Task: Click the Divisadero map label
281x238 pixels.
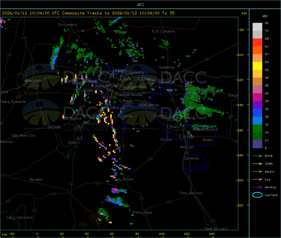Action: [67, 25]
